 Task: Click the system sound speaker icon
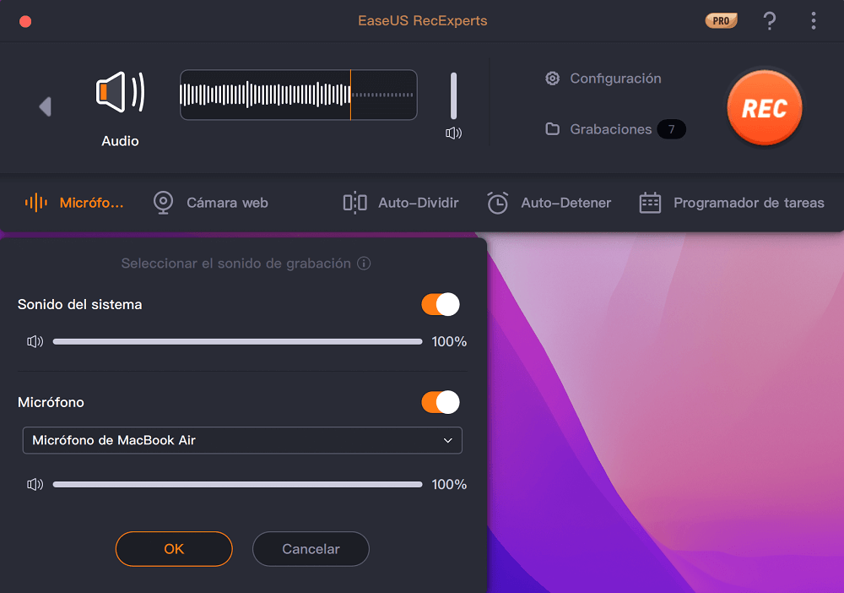(x=35, y=341)
